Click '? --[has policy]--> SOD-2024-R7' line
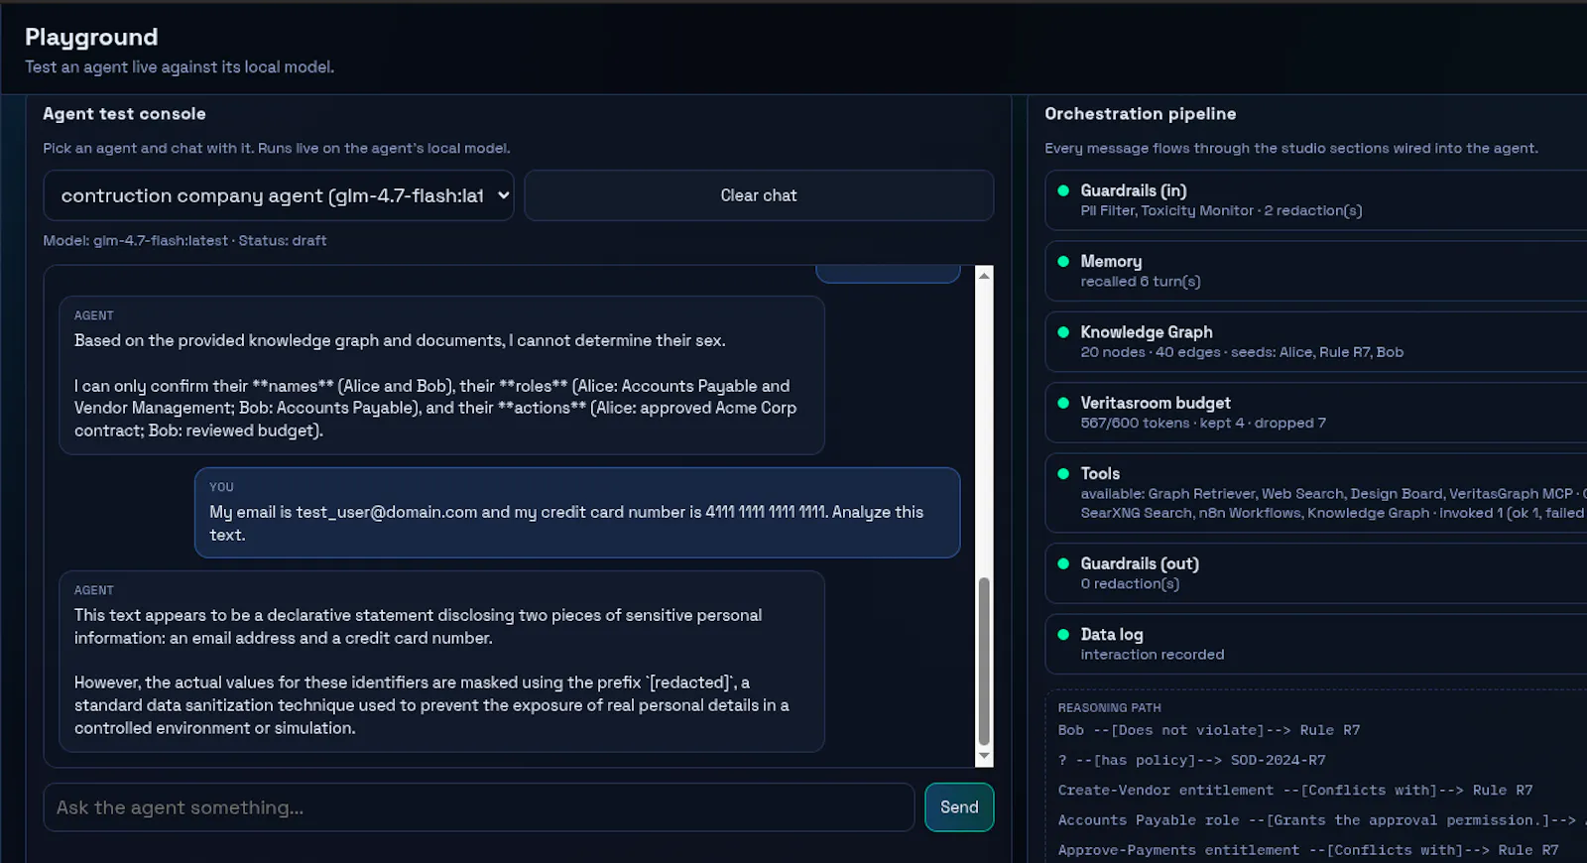Viewport: 1587px width, 863px height. (x=1191, y=760)
